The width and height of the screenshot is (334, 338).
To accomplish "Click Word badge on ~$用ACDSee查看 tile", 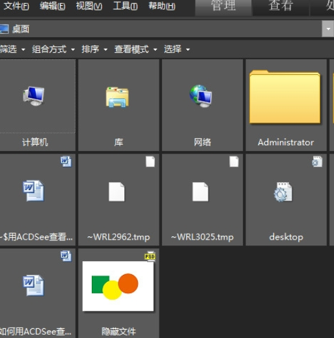I will tap(66, 162).
